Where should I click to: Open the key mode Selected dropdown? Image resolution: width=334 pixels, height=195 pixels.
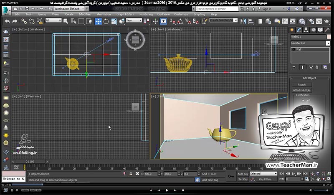point(263,174)
